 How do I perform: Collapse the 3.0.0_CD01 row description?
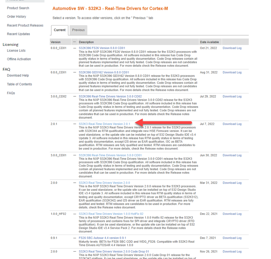[75, 155]
